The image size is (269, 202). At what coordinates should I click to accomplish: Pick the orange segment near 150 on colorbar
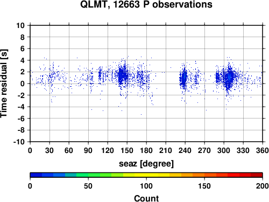tap(204, 175)
